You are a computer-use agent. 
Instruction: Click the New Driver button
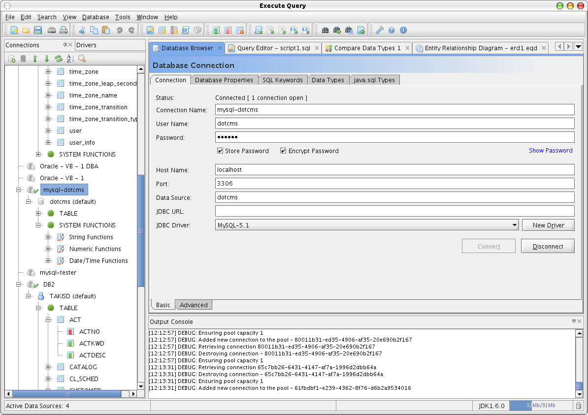click(x=548, y=225)
